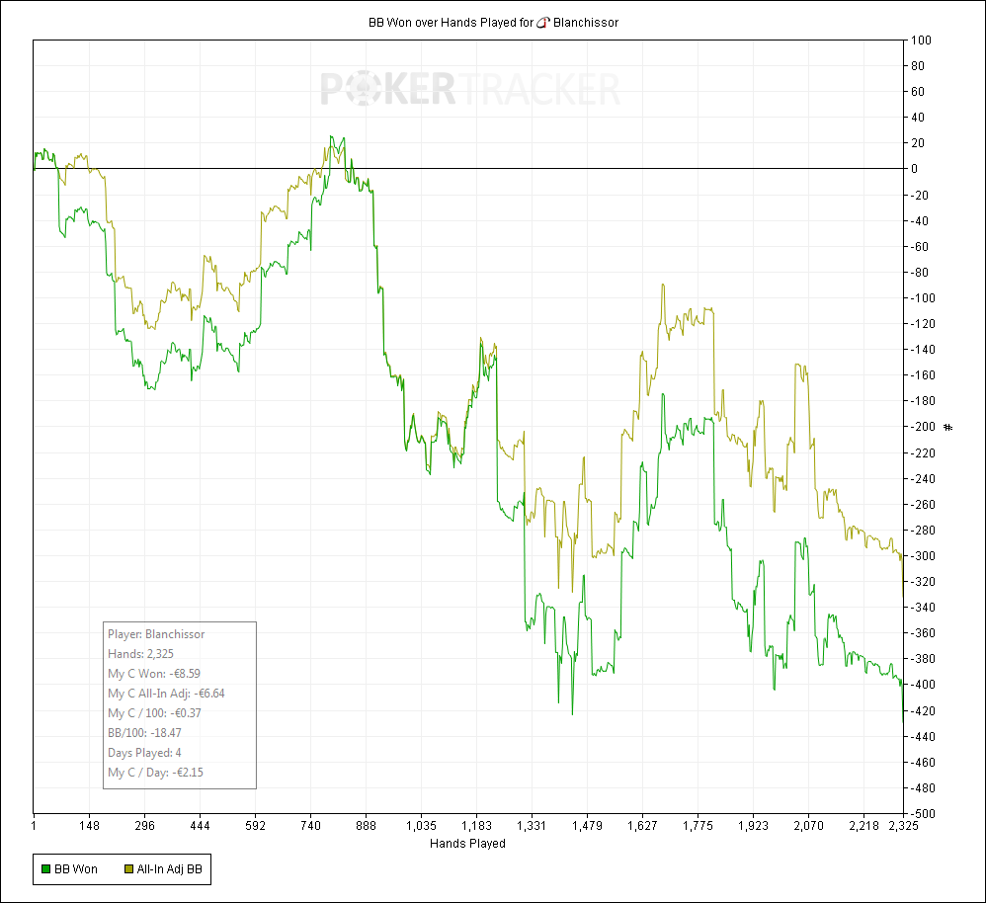Viewport: 986px width, 903px height.
Task: Click 'My C / 100: -€0.37' stat line
Action: point(154,712)
